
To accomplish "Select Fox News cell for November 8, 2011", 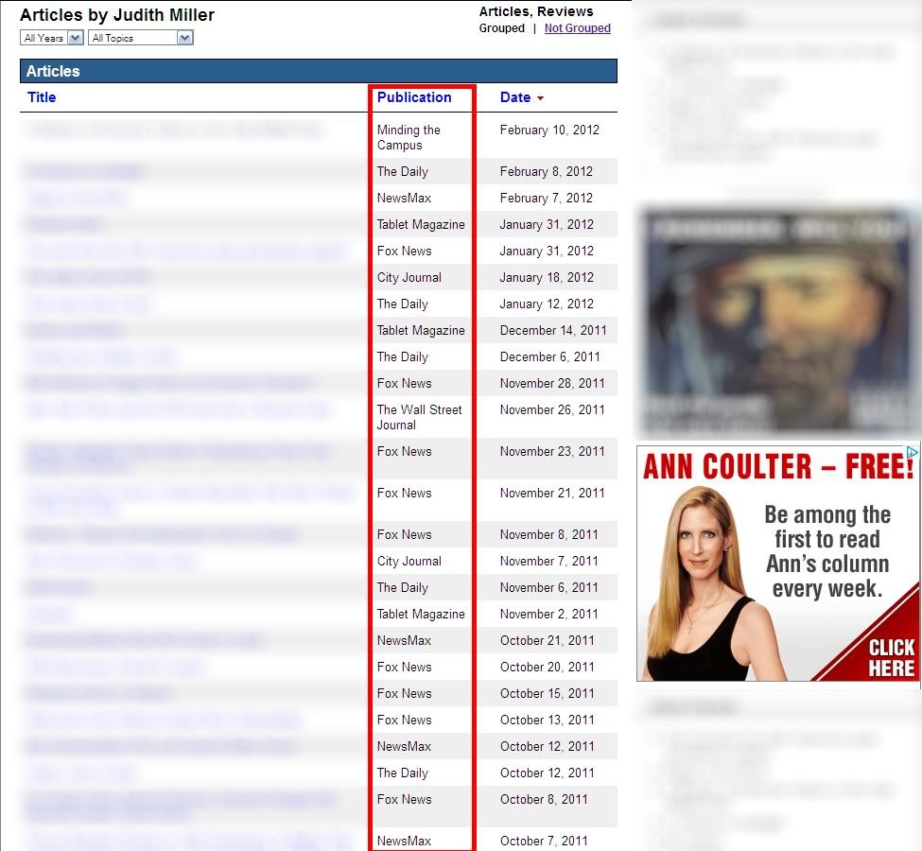I will 405,535.
